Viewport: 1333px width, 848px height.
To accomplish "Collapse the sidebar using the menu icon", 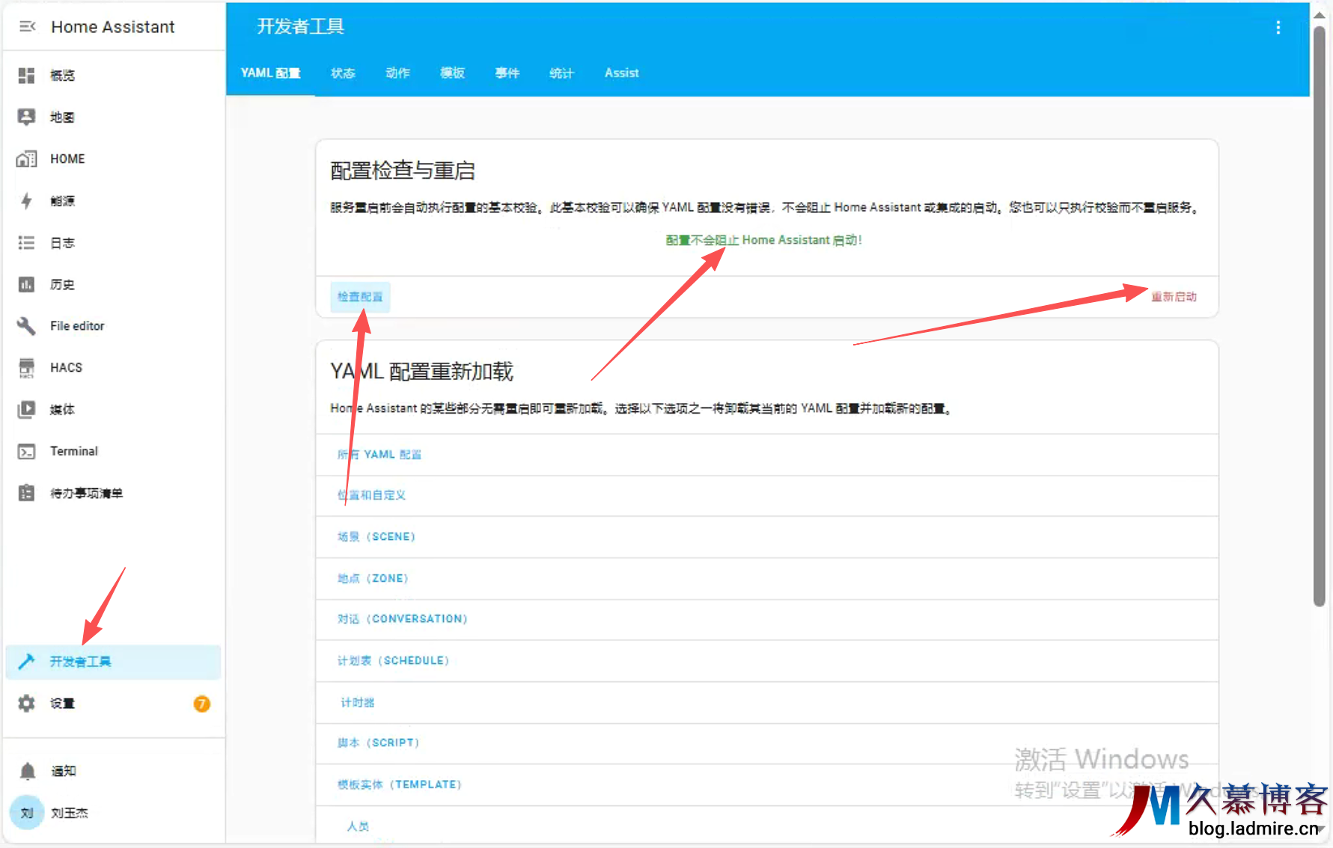I will [28, 27].
